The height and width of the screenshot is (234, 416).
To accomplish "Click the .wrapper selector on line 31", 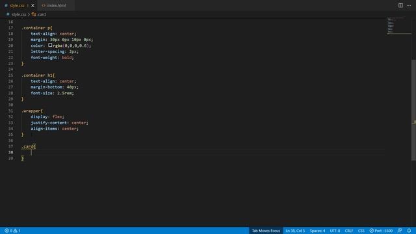I will point(32,111).
